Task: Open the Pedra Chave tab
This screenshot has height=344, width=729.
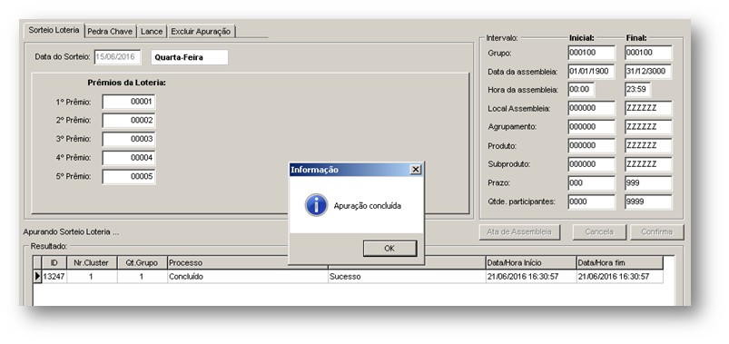Action: (110, 32)
